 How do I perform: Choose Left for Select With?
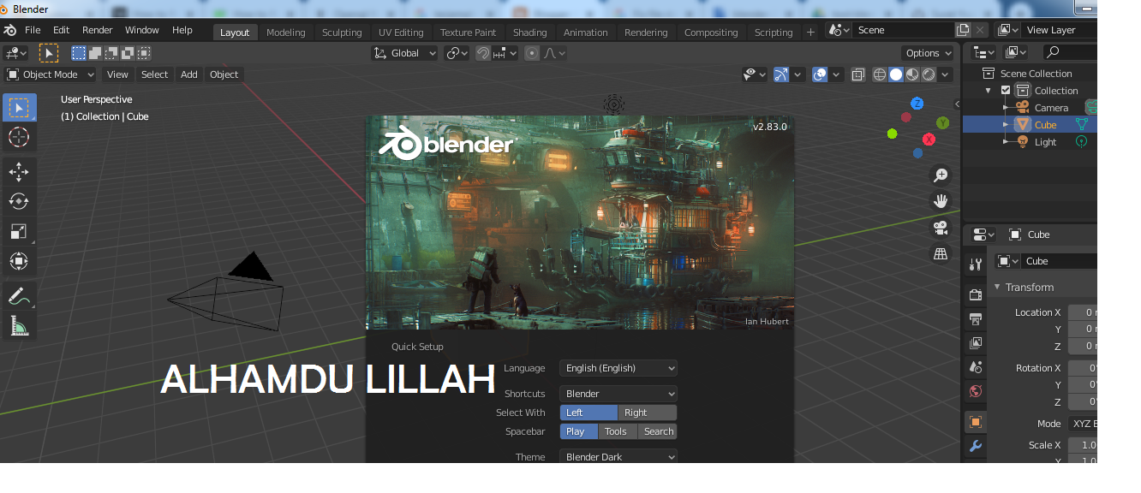point(588,413)
